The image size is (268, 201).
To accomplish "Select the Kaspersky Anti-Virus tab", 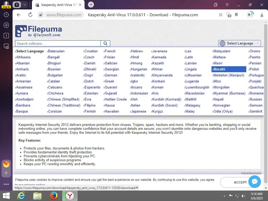I will click(58, 5).
